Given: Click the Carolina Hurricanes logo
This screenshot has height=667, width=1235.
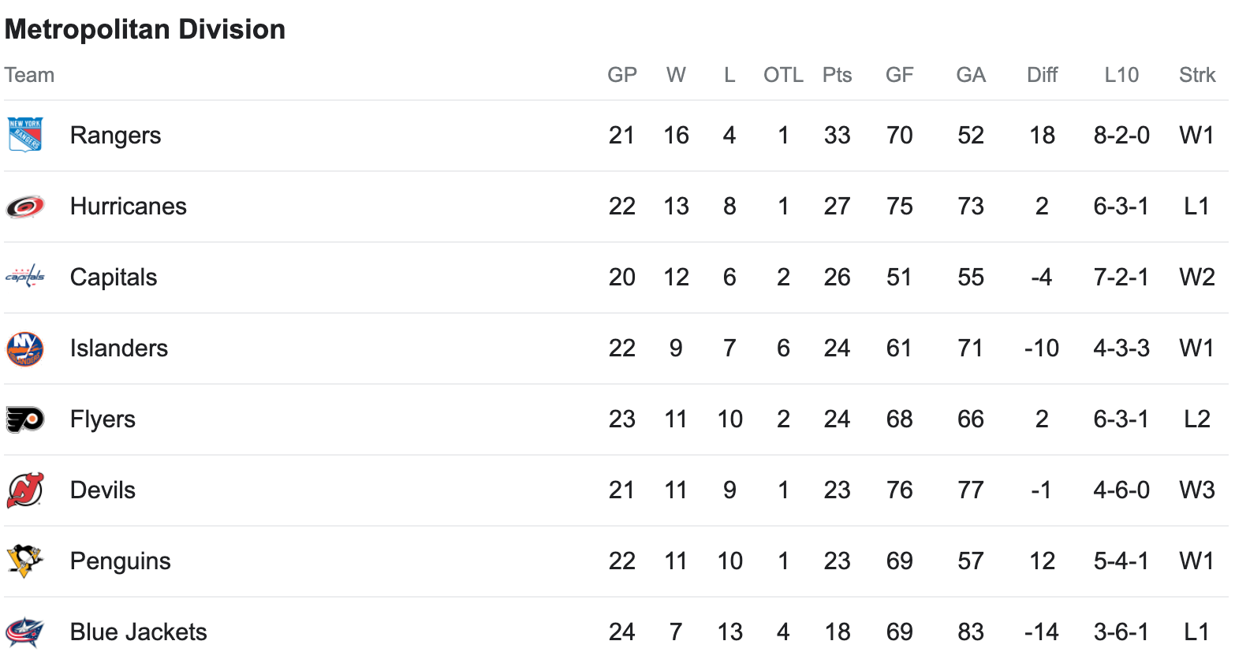Looking at the screenshot, I should pyautogui.click(x=25, y=207).
